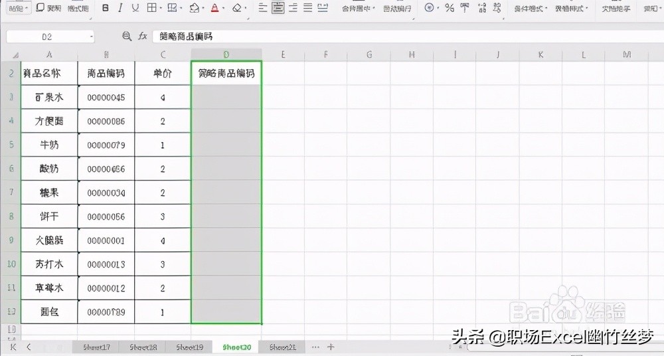The height and width of the screenshot is (356, 664).
Task: Click cell with code 00000012
Action: pyautogui.click(x=106, y=288)
